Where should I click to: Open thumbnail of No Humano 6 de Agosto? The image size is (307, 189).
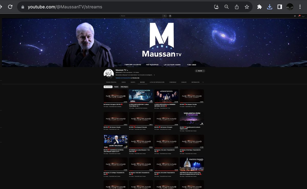click(x=116, y=96)
